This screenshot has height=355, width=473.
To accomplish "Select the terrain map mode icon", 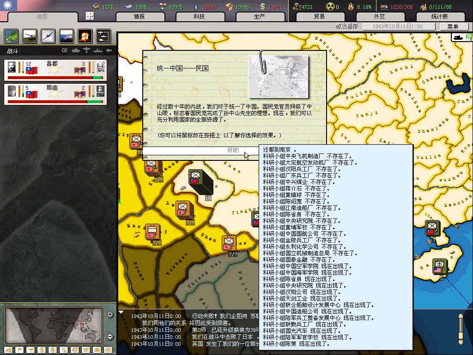I will coord(11,36).
